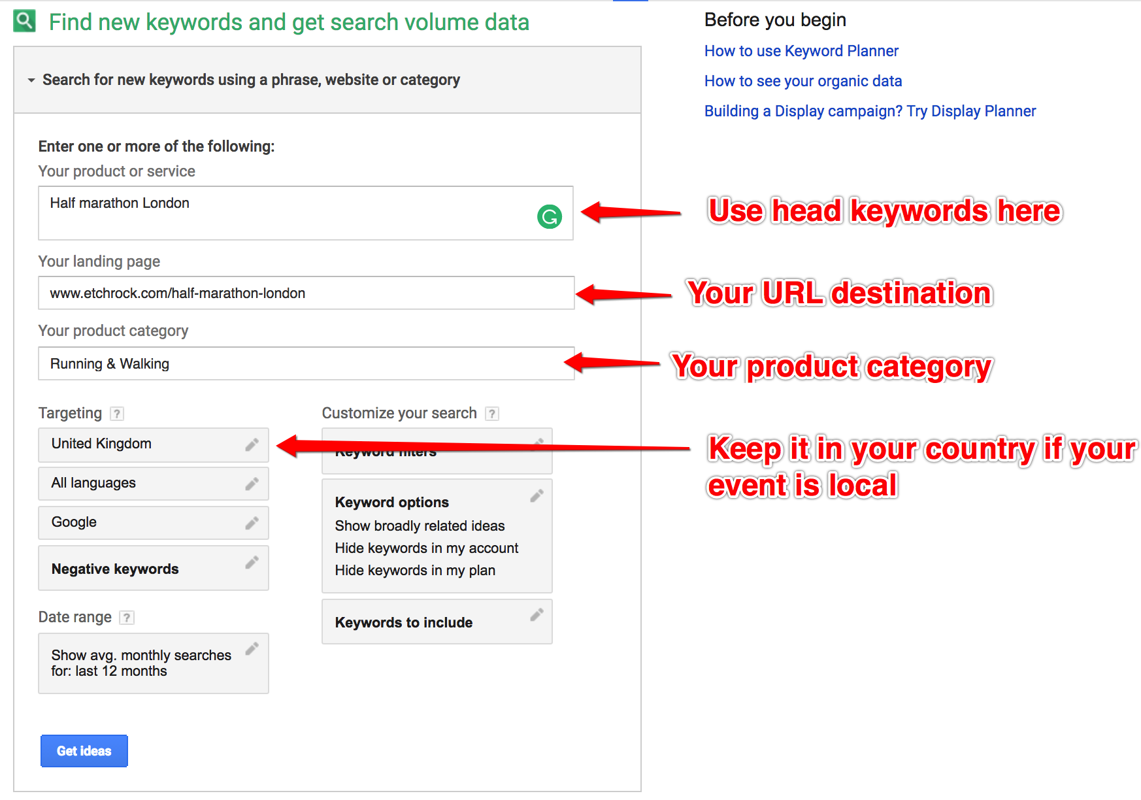The height and width of the screenshot is (800, 1141).
Task: Click 'Hide keywords in my plan' text
Action: coord(415,571)
